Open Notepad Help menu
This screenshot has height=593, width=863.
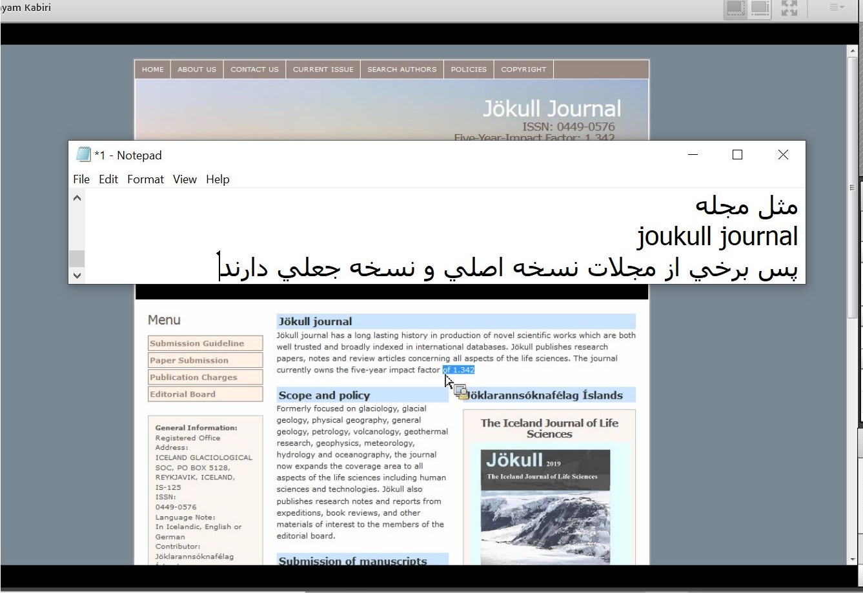(218, 179)
